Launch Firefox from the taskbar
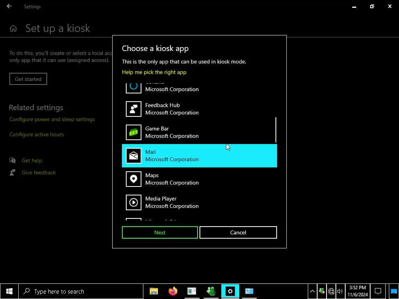The width and height of the screenshot is (399, 299). [173, 291]
